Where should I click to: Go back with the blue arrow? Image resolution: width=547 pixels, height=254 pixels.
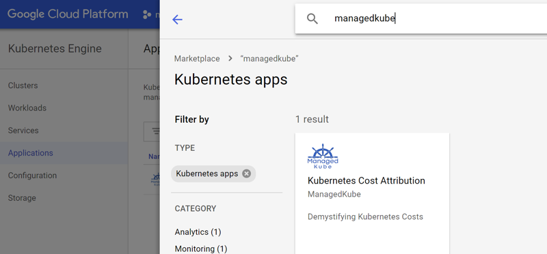[x=177, y=20]
